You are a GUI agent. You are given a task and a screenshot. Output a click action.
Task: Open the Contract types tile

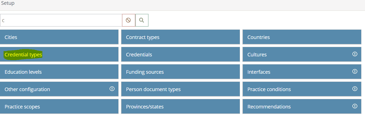tap(180, 37)
